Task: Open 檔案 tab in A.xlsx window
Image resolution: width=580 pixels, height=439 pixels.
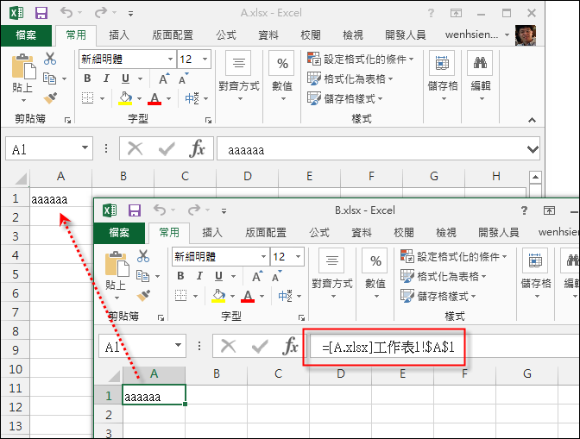Action: [x=26, y=35]
